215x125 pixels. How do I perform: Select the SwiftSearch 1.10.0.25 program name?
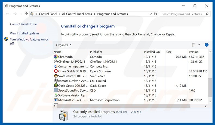[72, 76]
